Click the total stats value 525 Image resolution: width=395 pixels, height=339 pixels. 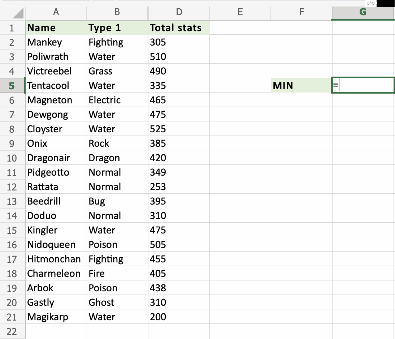click(179, 129)
